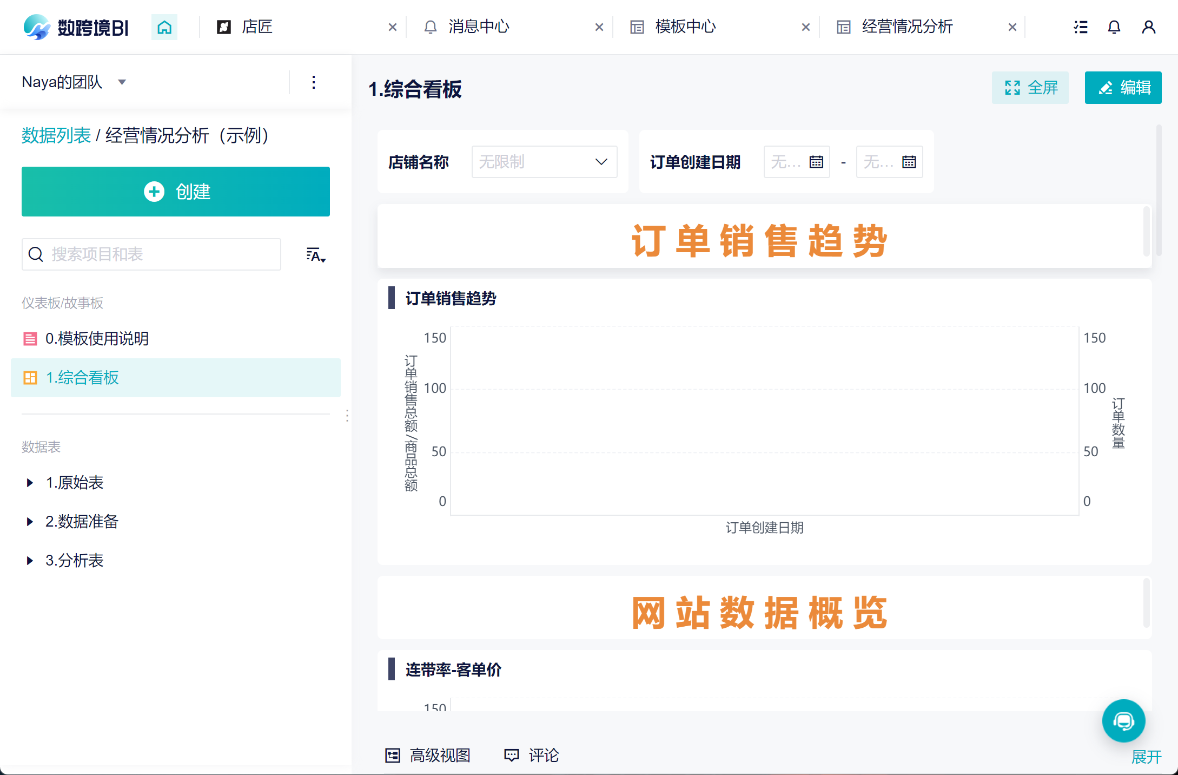
Task: Switch to the 模板中心 tab
Action: pyautogui.click(x=685, y=27)
